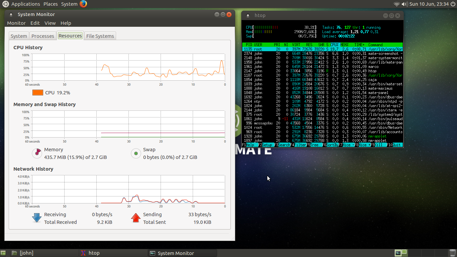Select the mate-panel process row in htop
The width and height of the screenshot is (457, 257).
click(323, 93)
